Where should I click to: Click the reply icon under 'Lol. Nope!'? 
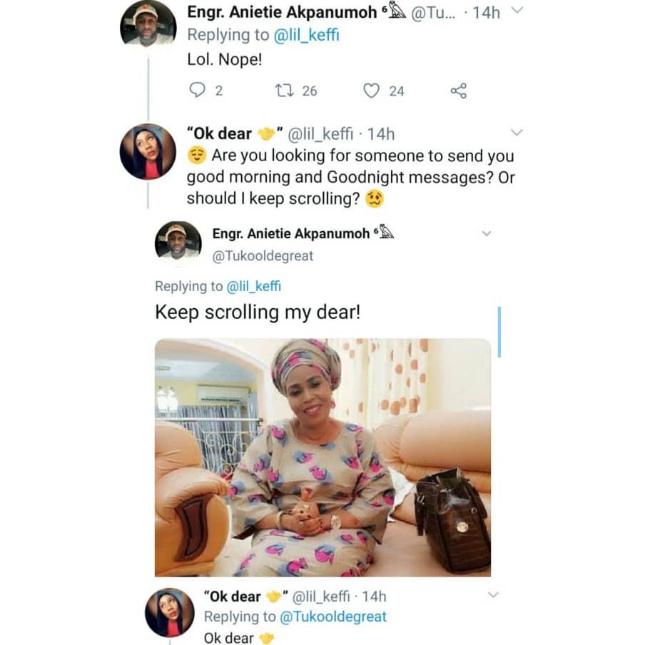196,91
